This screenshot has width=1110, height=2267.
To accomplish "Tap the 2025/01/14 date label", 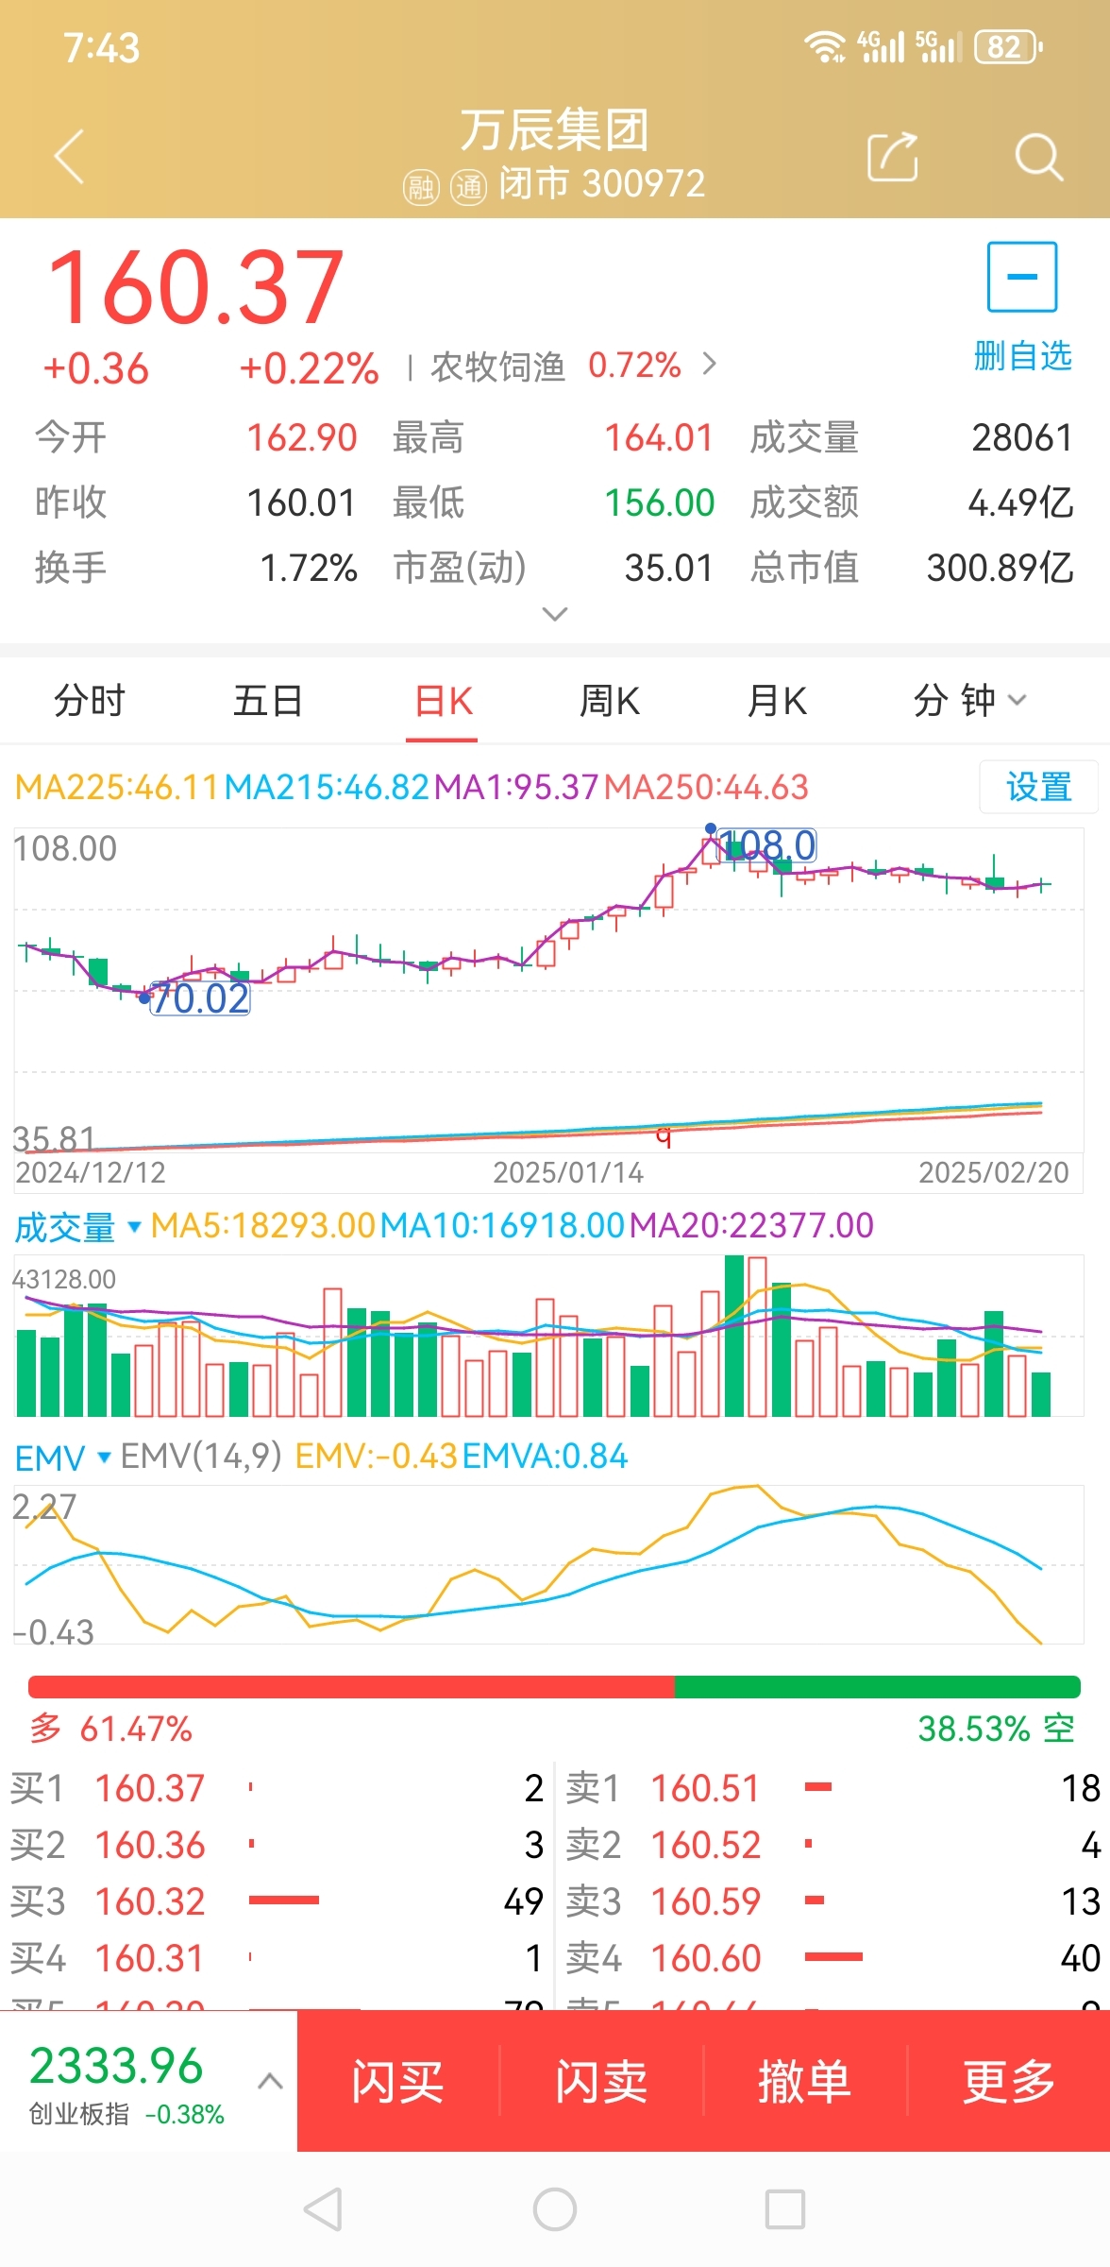I will tap(568, 1172).
